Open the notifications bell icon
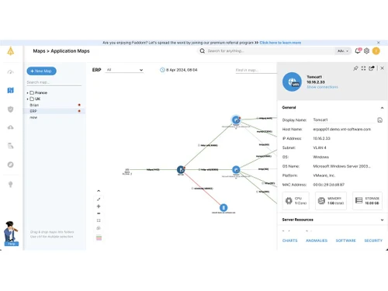The width and height of the screenshot is (388, 291). click(358, 50)
